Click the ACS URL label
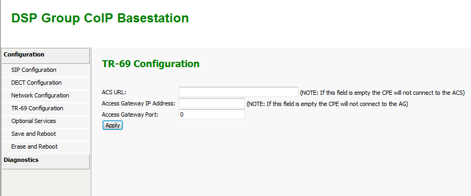Viewport: 471px width, 196px height. pos(114,92)
